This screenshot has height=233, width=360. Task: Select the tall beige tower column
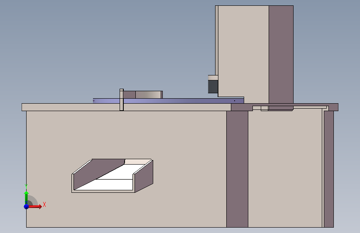point(254,54)
